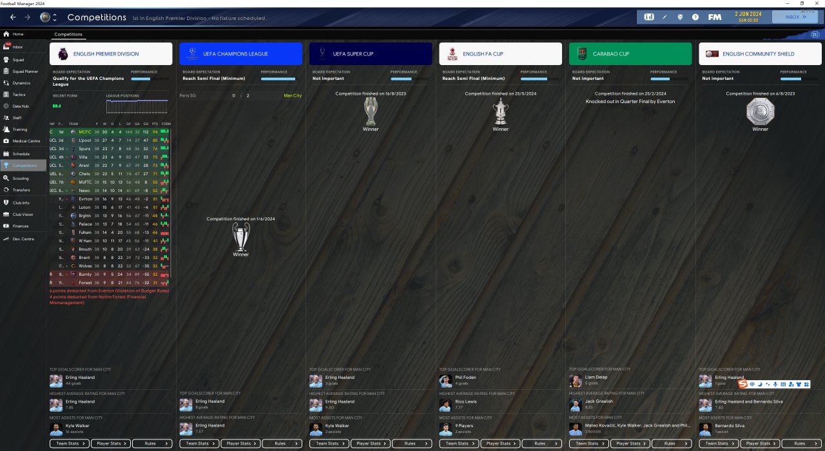This screenshot has height=451, width=825.
Task: Open the club switcher up-down arrows
Action: click(x=55, y=17)
